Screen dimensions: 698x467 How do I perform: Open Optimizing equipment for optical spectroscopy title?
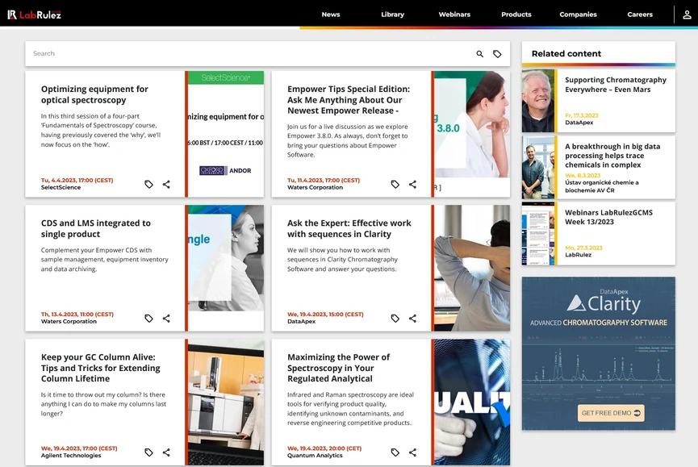pyautogui.click(x=94, y=94)
